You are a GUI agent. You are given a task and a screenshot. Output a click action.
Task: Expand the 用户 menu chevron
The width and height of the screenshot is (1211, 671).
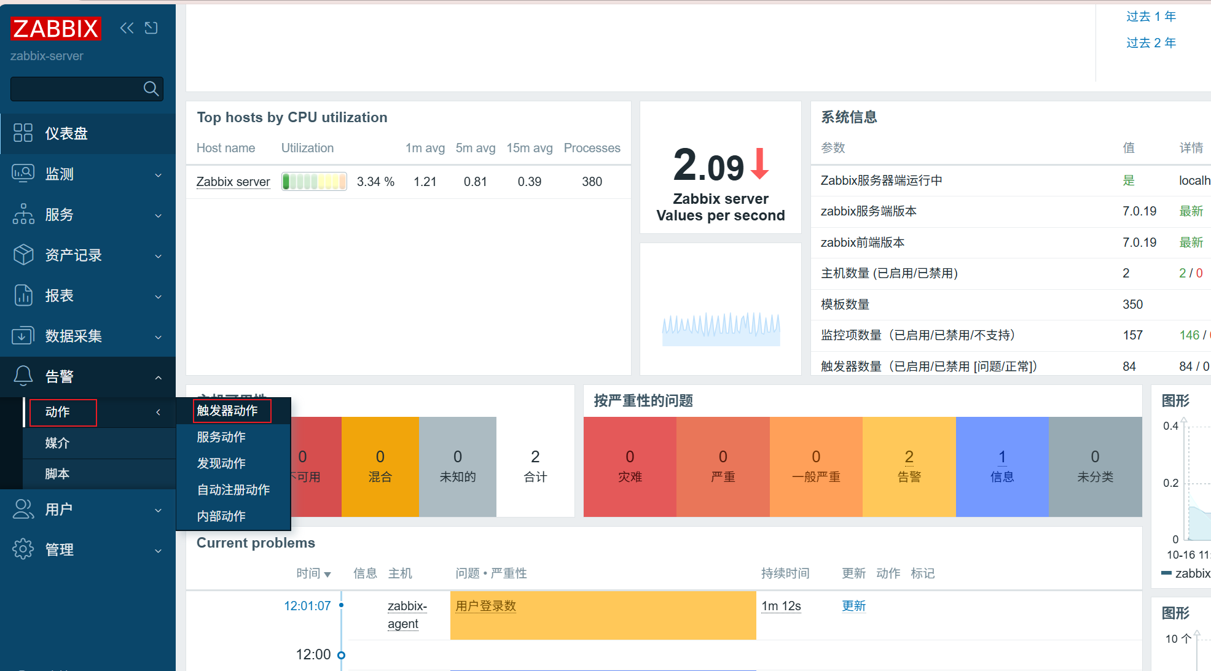(158, 510)
